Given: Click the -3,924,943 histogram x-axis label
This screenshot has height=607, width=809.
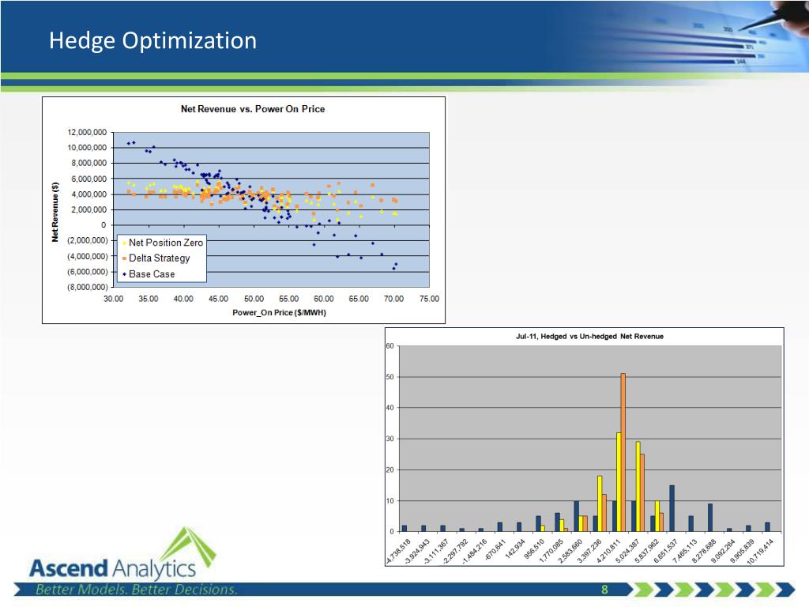Looking at the screenshot, I should click(x=419, y=551).
